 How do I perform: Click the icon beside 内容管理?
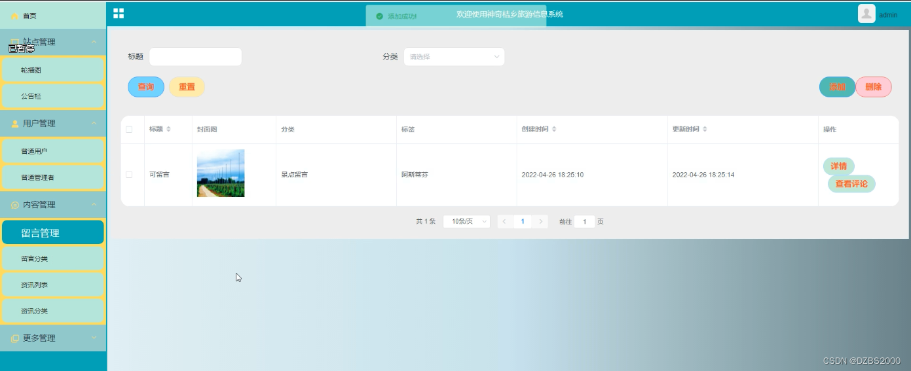point(15,205)
